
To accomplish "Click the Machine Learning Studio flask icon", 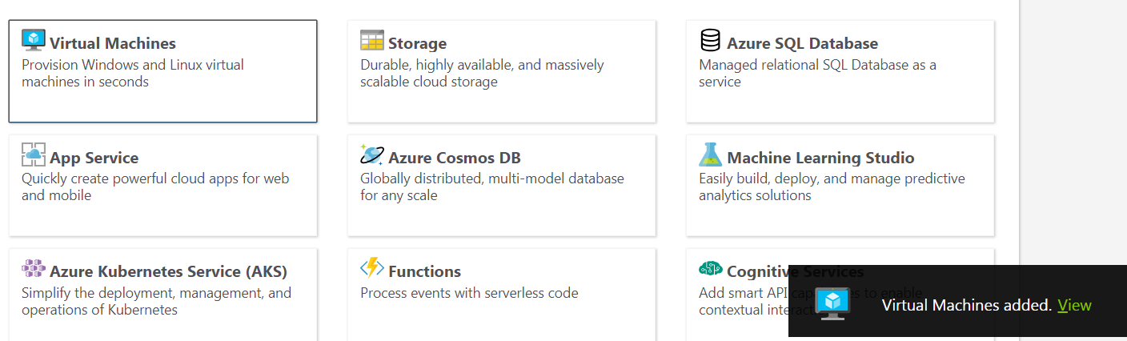I will (710, 154).
